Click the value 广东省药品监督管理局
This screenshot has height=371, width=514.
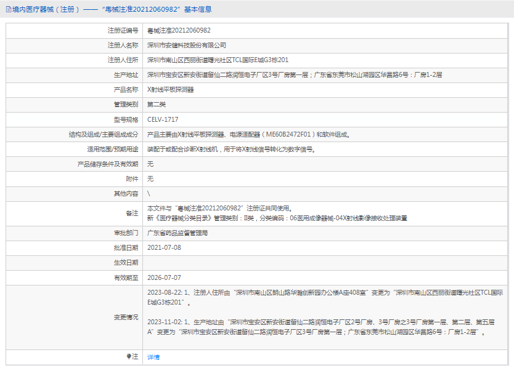tap(177, 233)
